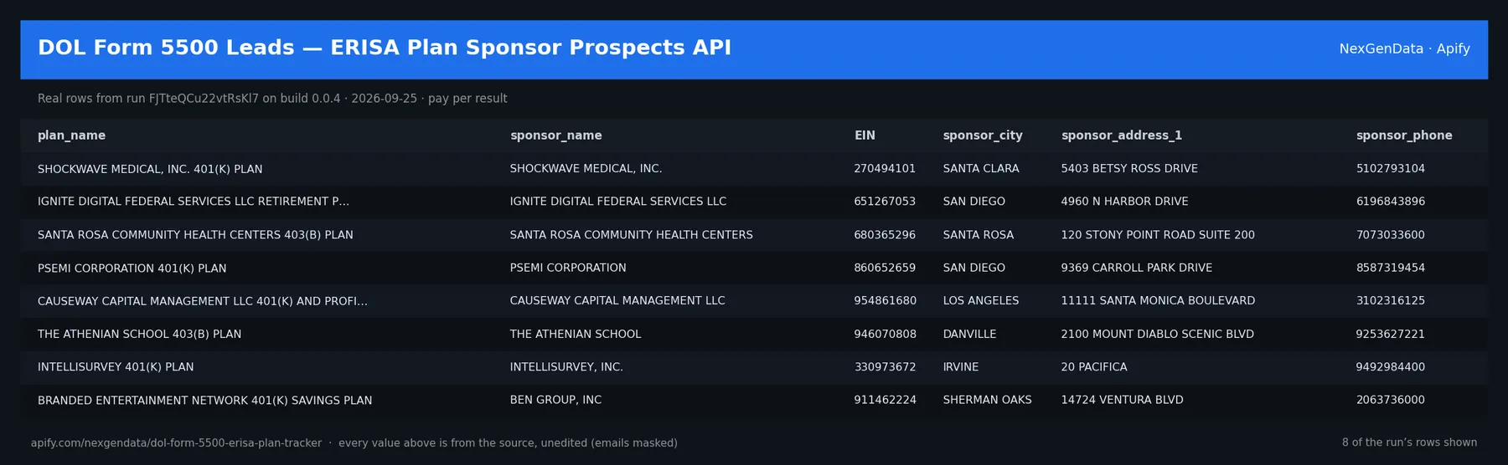Click sponsor name CAUSEWAY CAPITAL MANAGEMENT LLC
This screenshot has width=1508, height=465.
617,301
